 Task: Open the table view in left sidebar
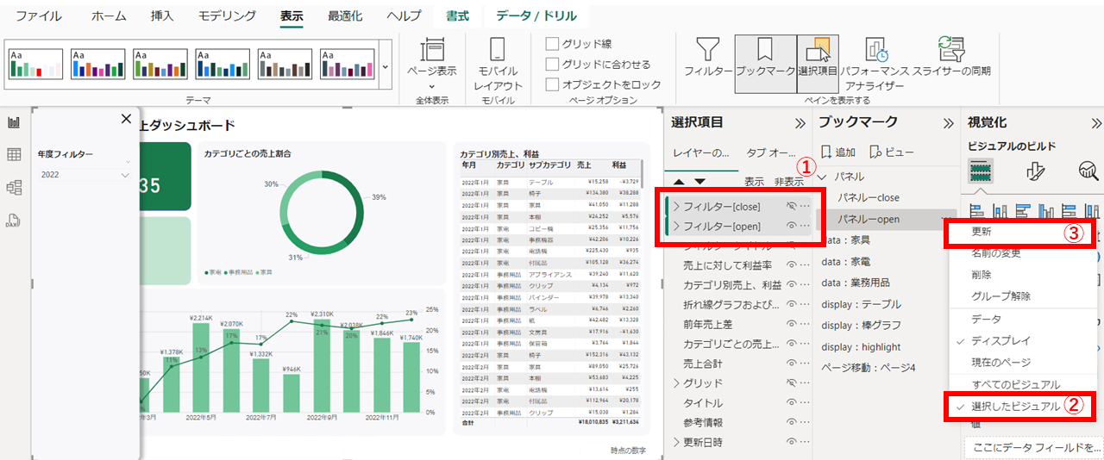click(14, 155)
